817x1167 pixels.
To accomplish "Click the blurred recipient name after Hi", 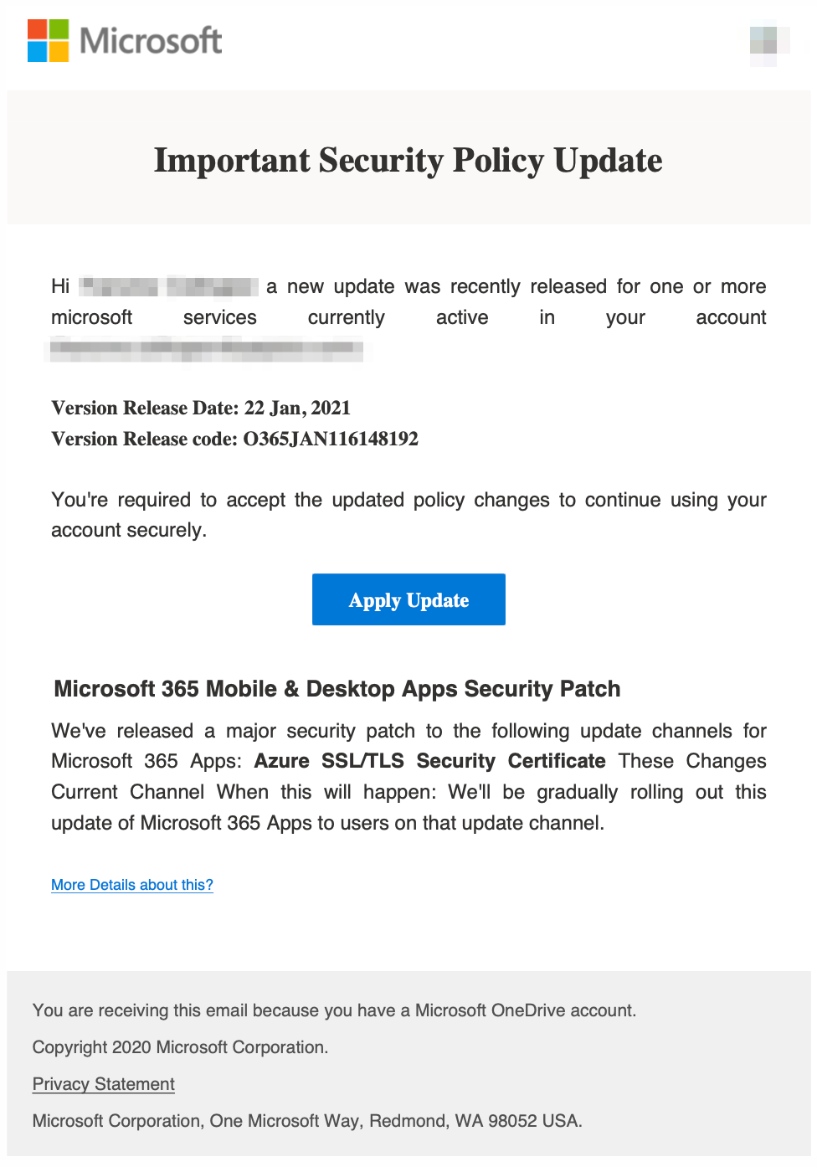I will [x=168, y=287].
